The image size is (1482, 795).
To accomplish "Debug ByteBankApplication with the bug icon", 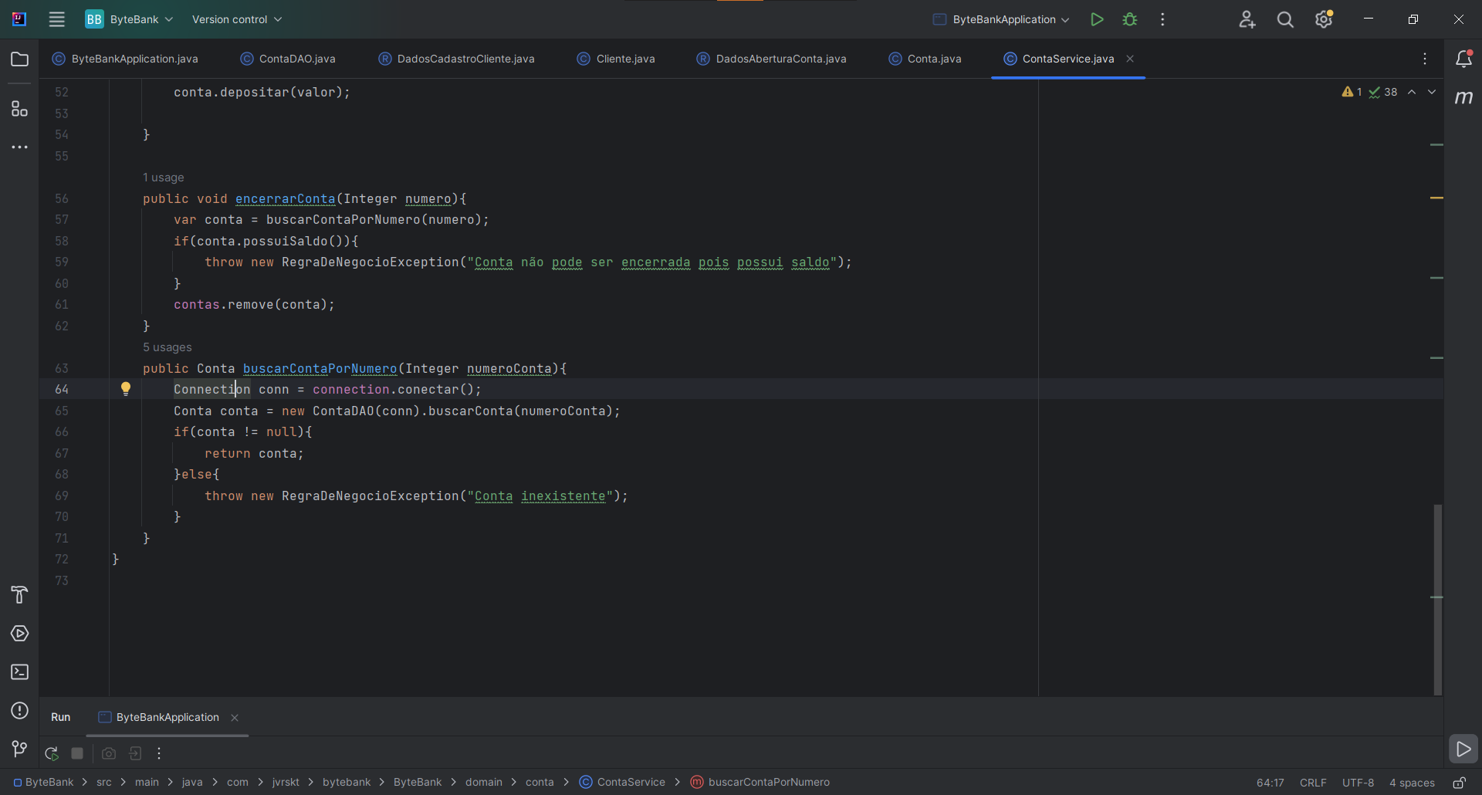I will (x=1130, y=19).
